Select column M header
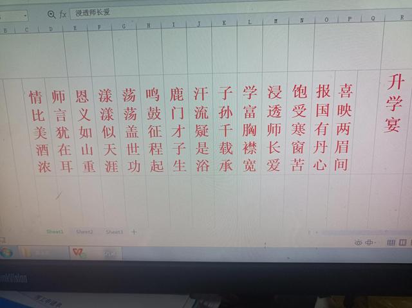The height and width of the screenshot is (308, 412). pos(276,21)
